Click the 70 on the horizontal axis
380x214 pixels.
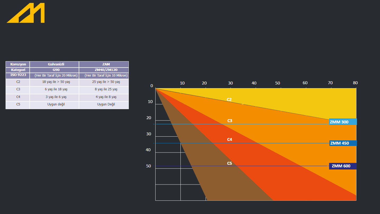point(330,83)
